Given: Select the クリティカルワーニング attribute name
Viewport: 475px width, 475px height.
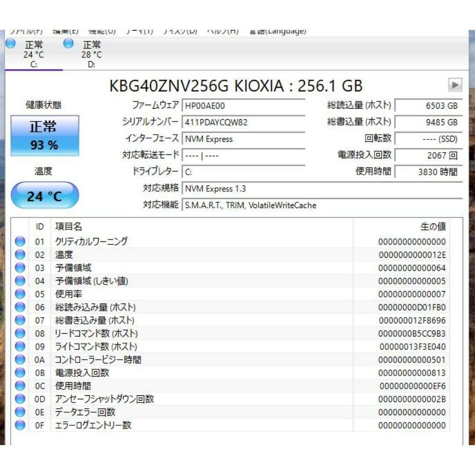Looking at the screenshot, I should (91, 241).
